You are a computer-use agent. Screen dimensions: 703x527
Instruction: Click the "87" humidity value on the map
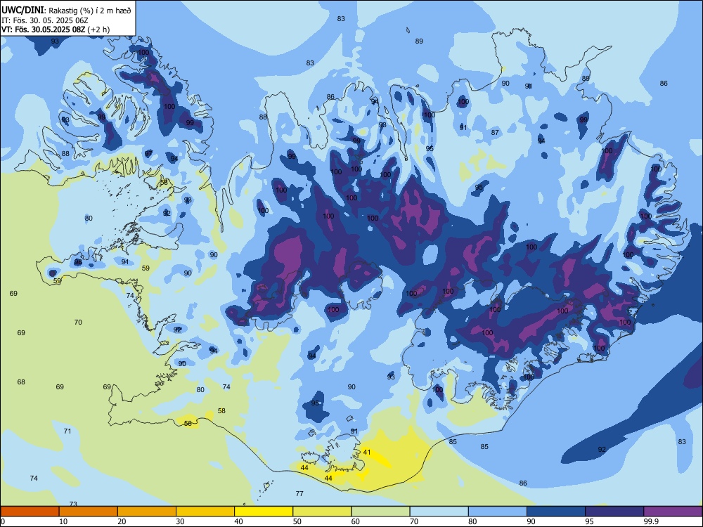click(x=495, y=132)
